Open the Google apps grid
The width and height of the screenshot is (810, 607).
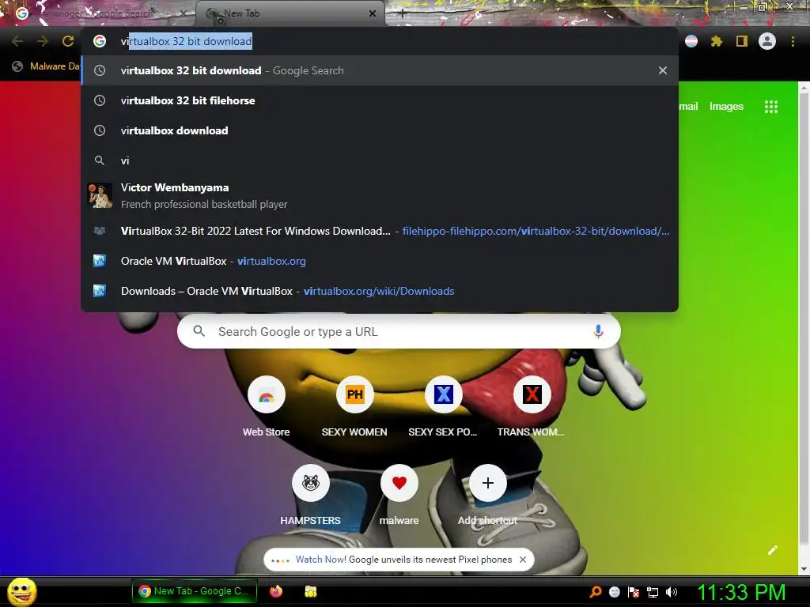coord(770,107)
